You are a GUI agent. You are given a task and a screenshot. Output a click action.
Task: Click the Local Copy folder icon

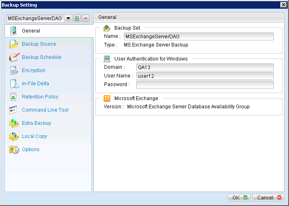(x=14, y=136)
